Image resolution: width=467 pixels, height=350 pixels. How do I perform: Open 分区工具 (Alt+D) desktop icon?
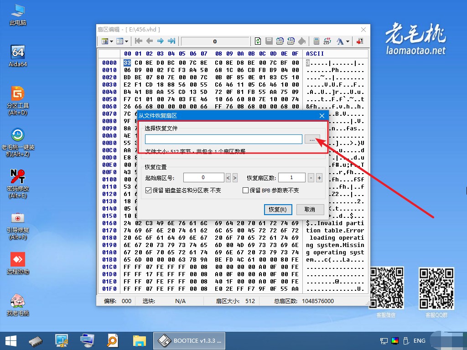18,101
